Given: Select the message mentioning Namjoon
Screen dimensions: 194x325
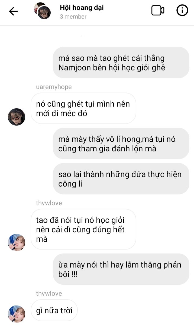Looking at the screenshot, I should coord(121,63).
